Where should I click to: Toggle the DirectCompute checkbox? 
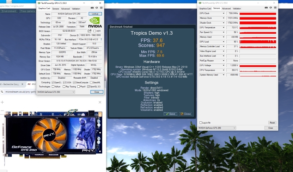click(74, 82)
